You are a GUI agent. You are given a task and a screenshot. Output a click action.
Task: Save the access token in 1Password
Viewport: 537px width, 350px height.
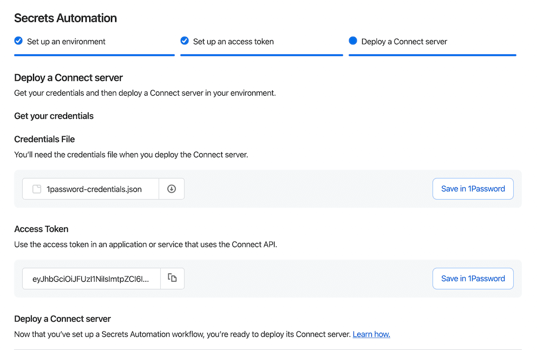(x=473, y=279)
